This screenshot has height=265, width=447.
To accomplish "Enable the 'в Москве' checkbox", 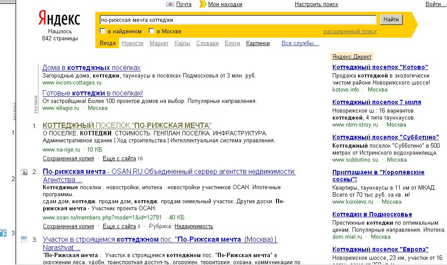I will click(x=152, y=31).
